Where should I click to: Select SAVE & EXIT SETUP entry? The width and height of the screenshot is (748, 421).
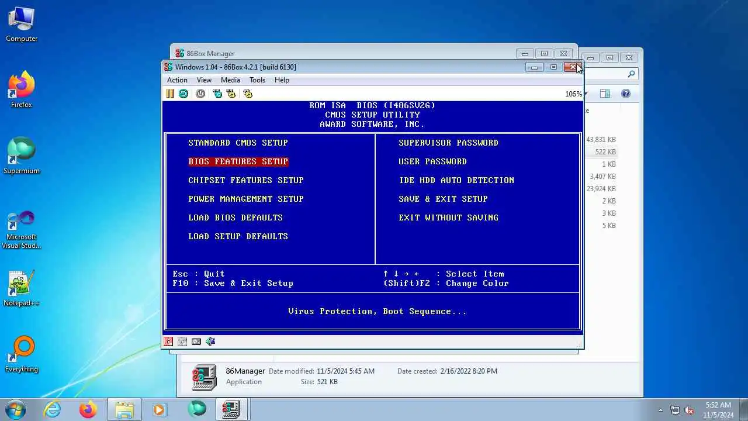[443, 199]
